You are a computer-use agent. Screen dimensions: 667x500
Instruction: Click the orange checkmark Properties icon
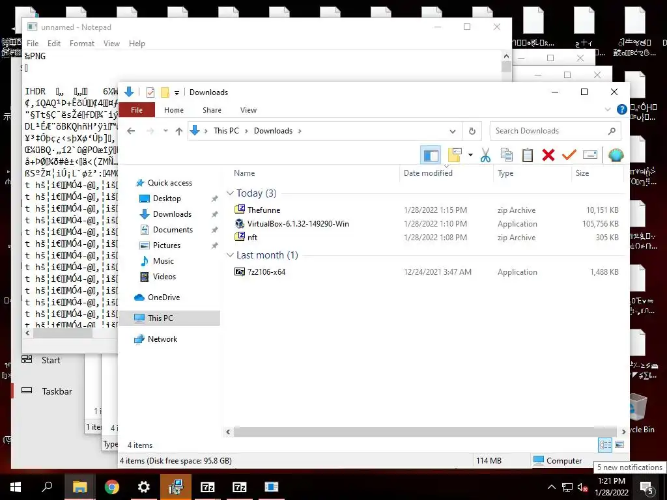[x=569, y=155]
